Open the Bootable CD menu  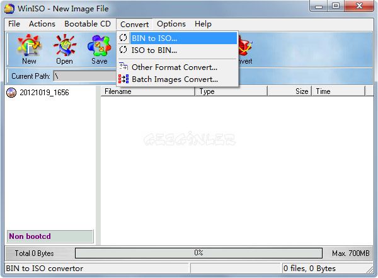[x=88, y=24]
